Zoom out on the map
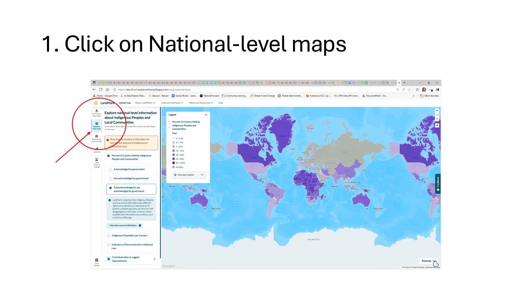 pyautogui.click(x=437, y=115)
